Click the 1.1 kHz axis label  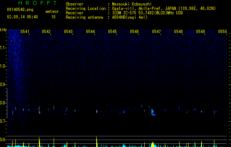click(3, 48)
